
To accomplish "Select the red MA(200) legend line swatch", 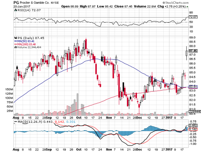I will click(x=15, y=44).
